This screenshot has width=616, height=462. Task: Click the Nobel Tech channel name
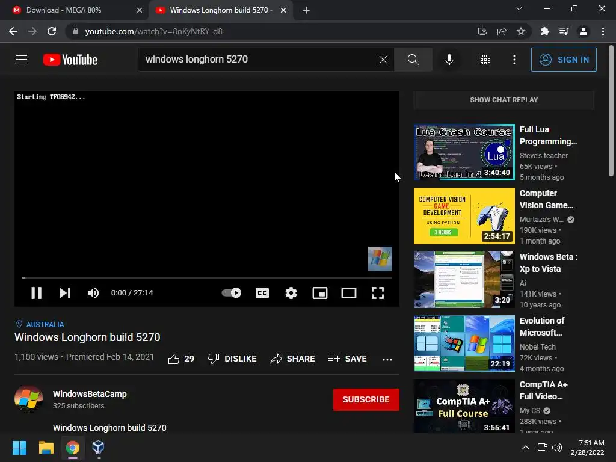537,347
